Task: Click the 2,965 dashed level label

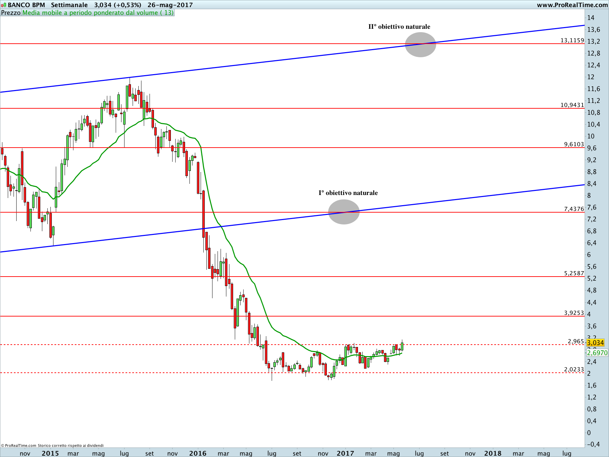Action: (576, 341)
